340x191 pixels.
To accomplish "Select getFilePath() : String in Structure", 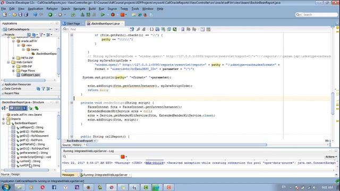I will click(32, 144).
